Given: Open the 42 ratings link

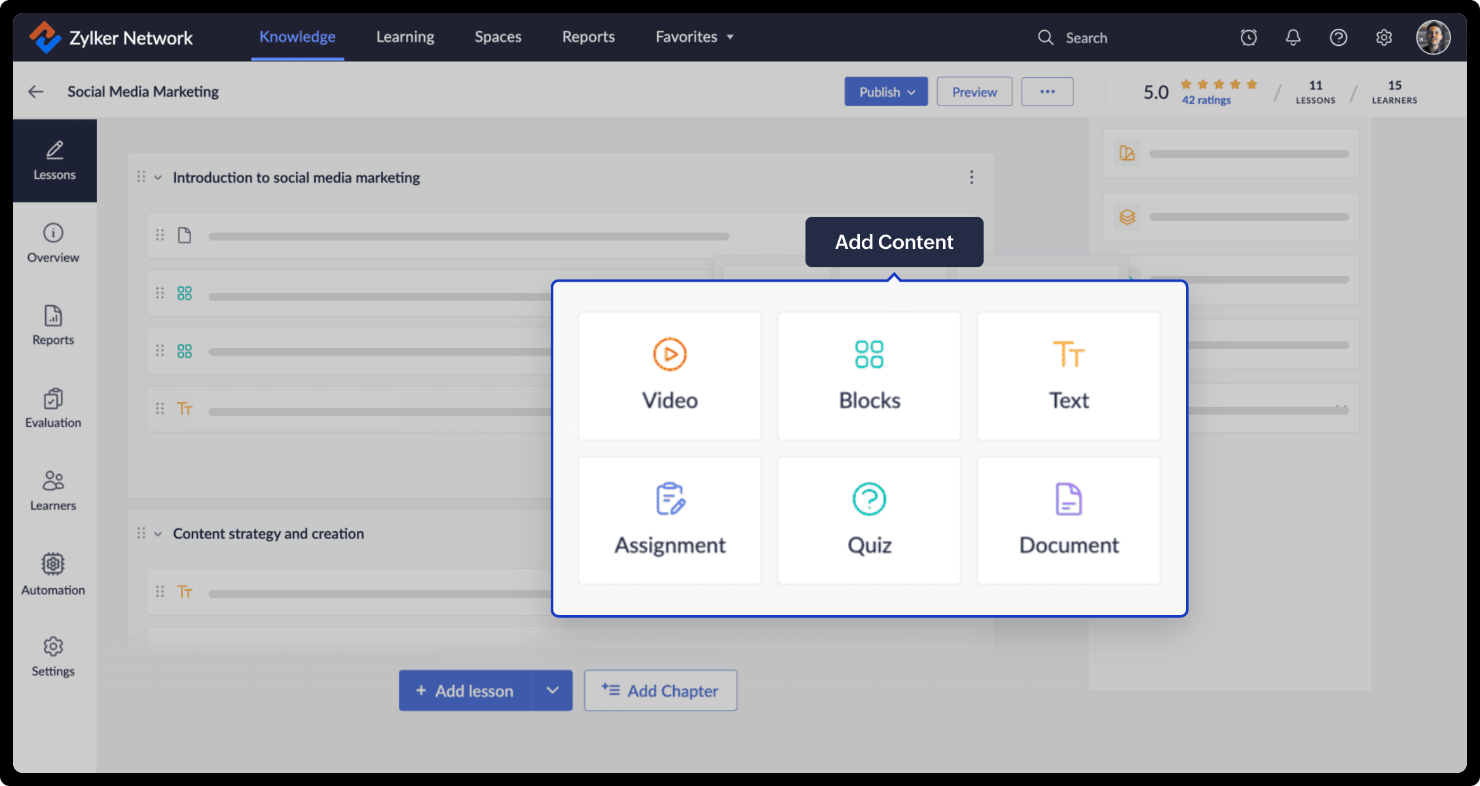Looking at the screenshot, I should point(1206,100).
